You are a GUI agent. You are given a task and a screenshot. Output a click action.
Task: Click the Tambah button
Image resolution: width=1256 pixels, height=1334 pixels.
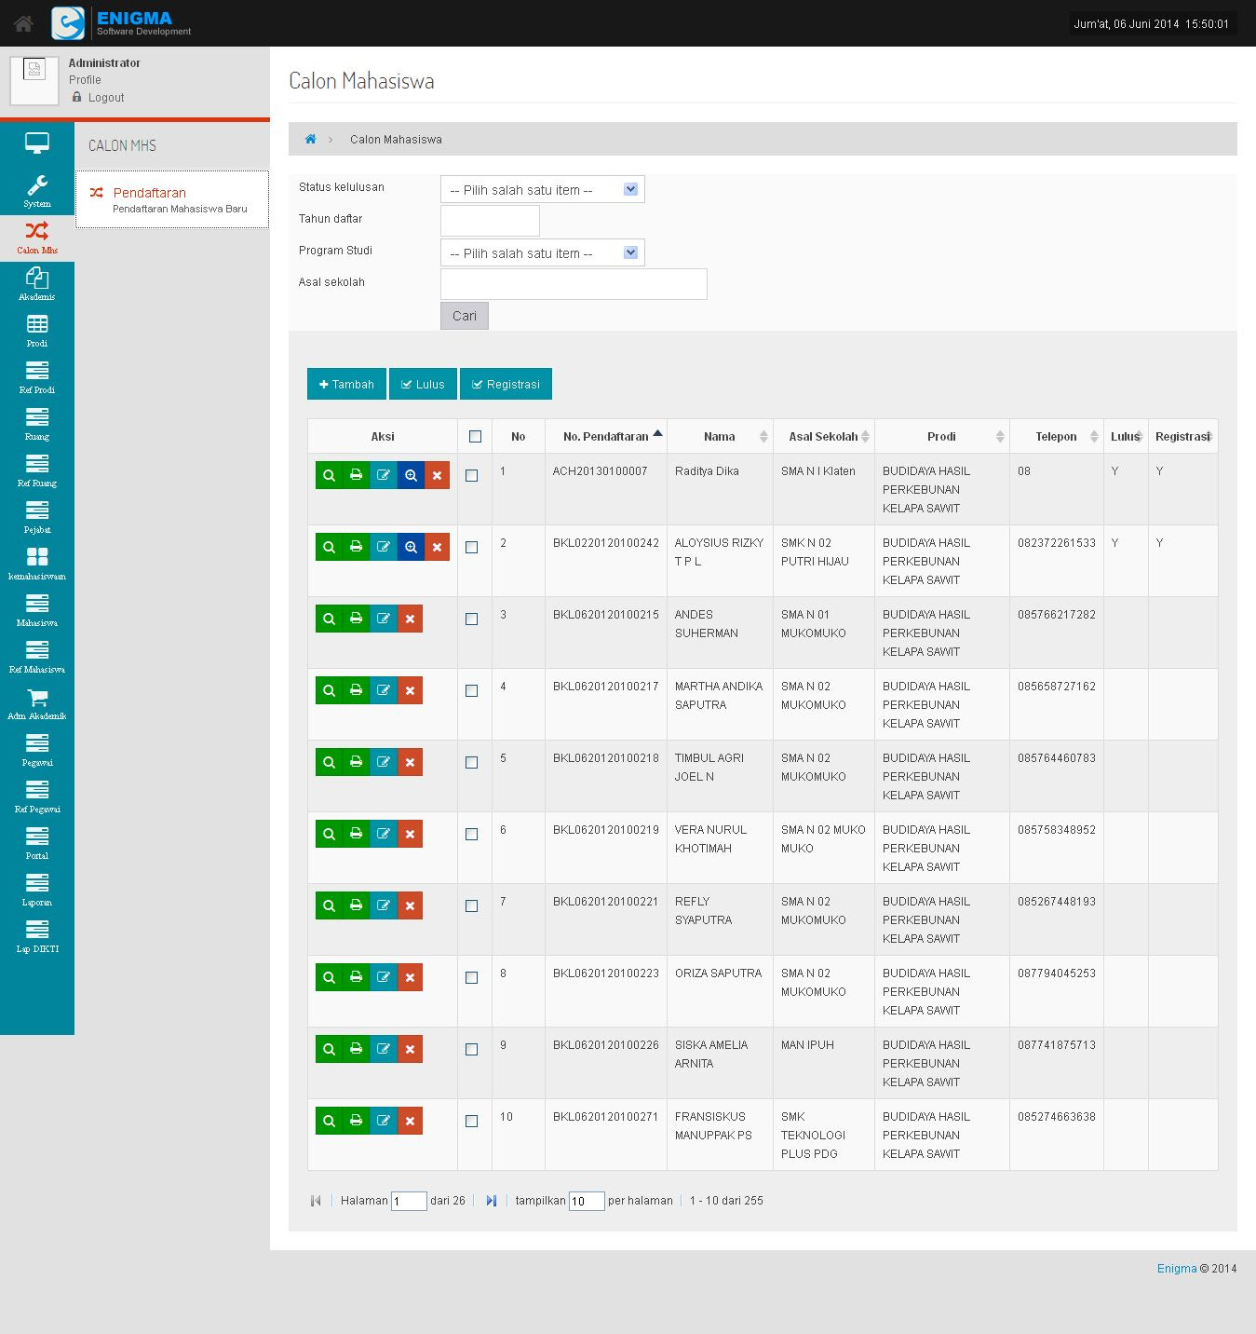tap(346, 384)
